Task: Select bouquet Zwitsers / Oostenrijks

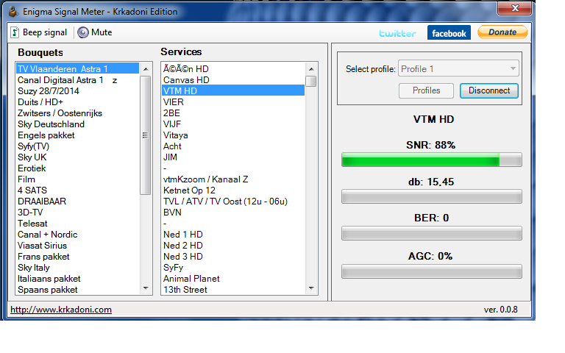Action: tap(77, 113)
